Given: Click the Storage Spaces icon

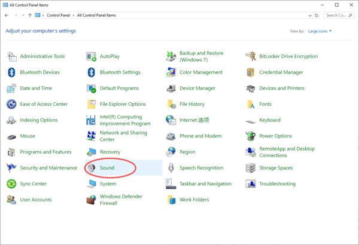Looking at the screenshot, I should tap(251, 168).
